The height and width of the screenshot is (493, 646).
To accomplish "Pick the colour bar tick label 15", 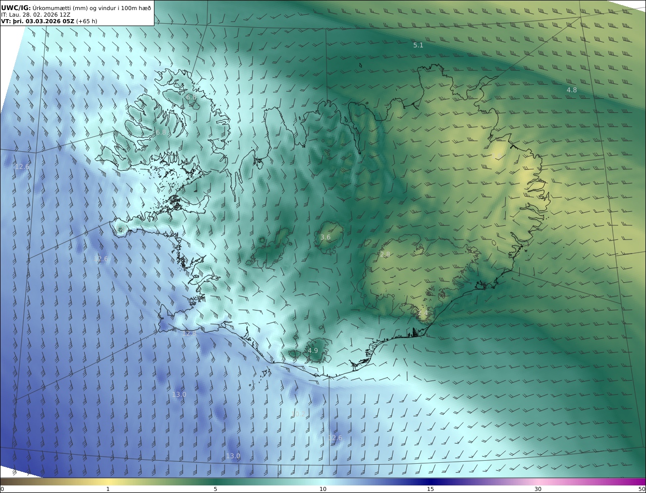I will [x=430, y=489].
